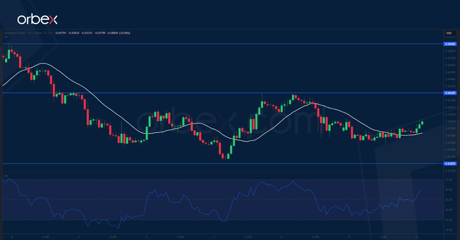Click the upper horizontal resistance line
This screenshot has width=460, height=240.
tap(230, 44)
